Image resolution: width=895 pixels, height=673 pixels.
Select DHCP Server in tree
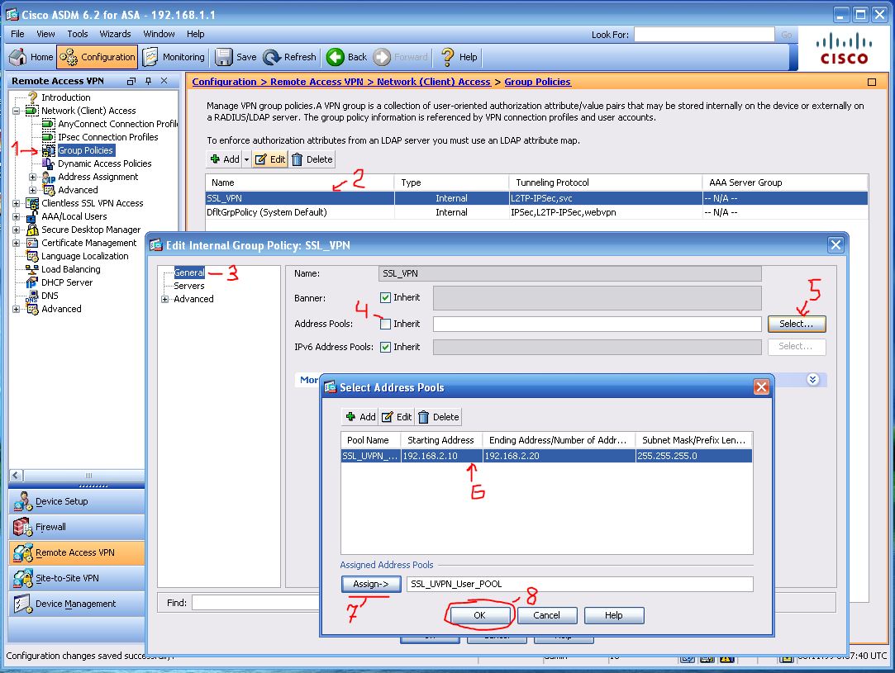tap(67, 282)
